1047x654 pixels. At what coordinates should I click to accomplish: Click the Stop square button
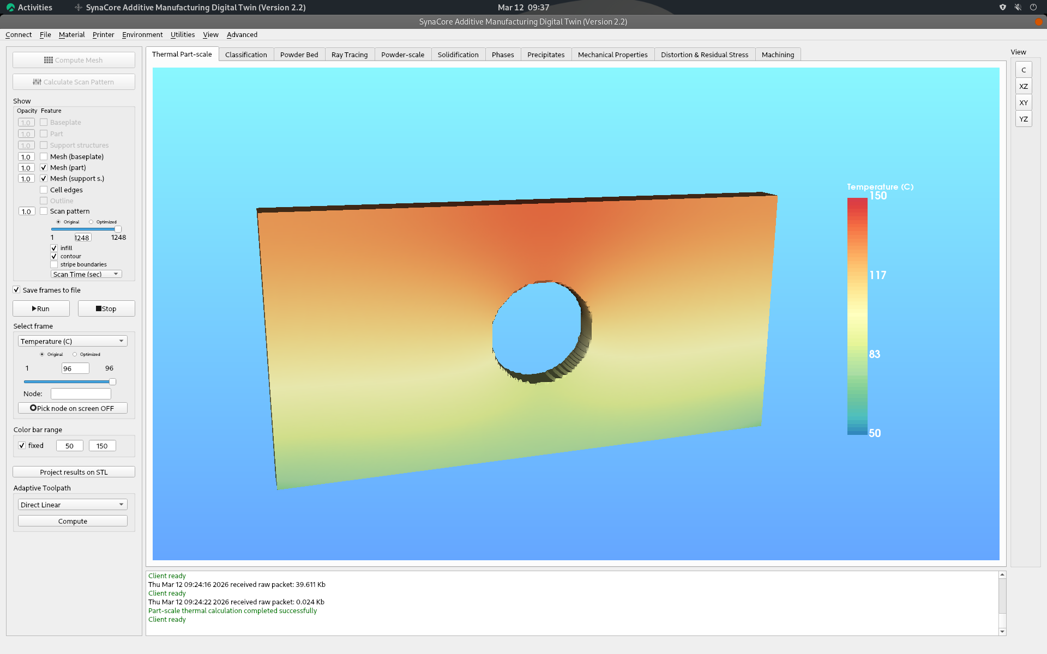click(106, 308)
